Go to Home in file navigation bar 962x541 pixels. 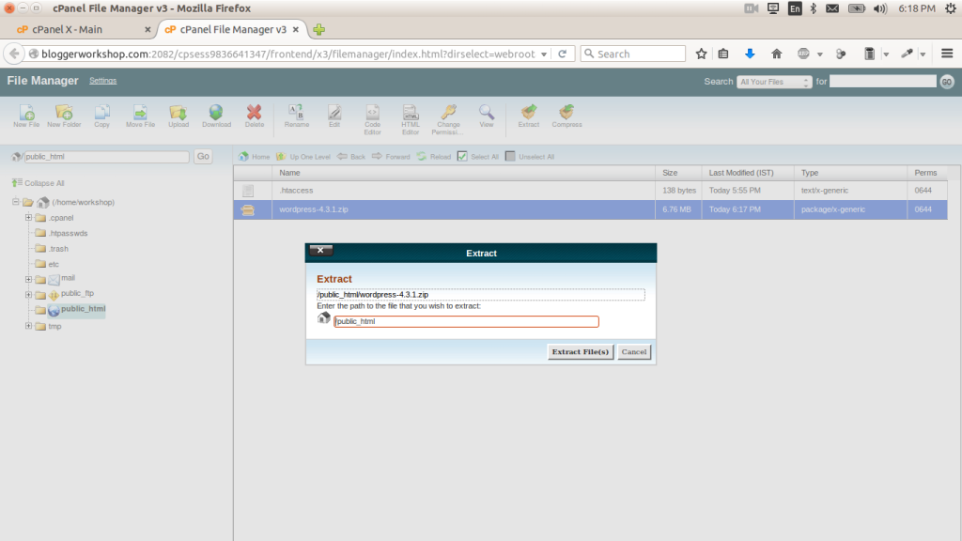[x=254, y=157]
